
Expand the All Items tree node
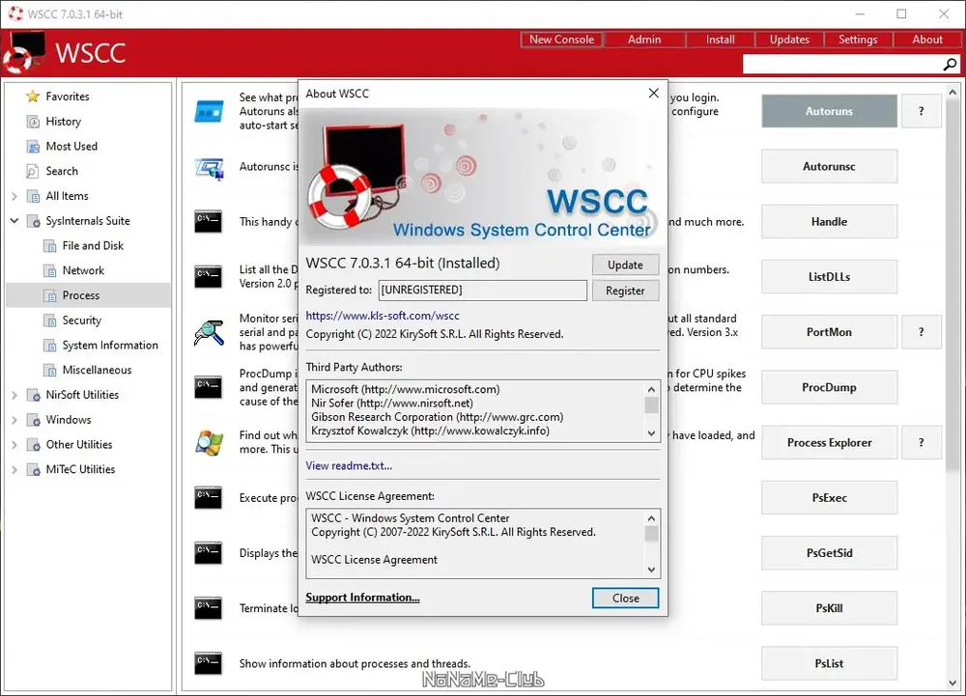(14, 196)
